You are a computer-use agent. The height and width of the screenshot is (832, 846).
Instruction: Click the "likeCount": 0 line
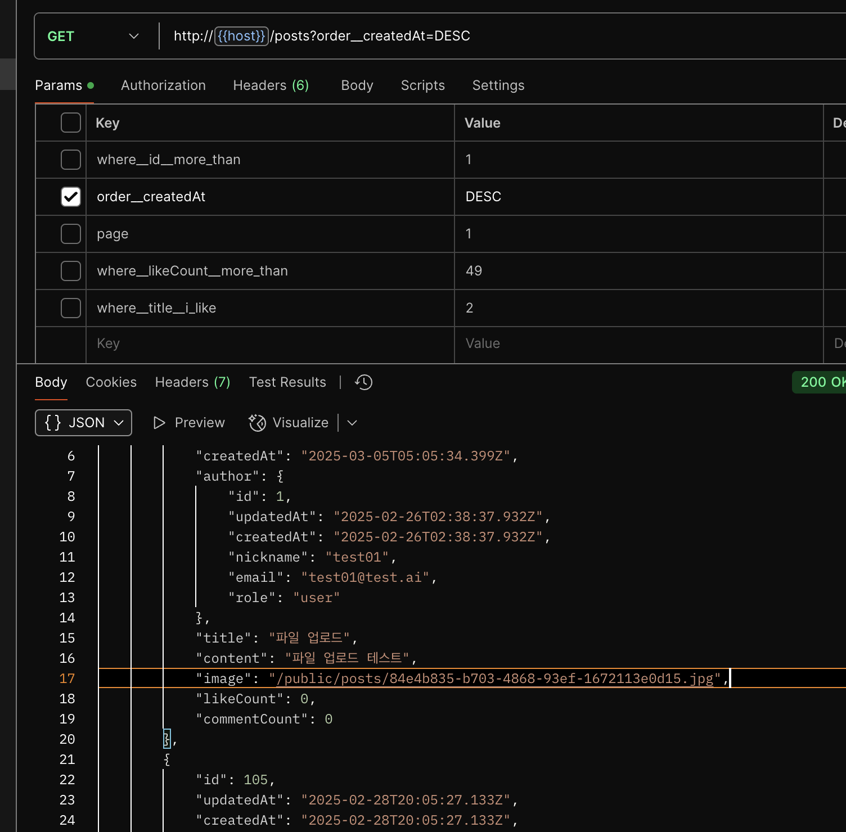pos(255,699)
